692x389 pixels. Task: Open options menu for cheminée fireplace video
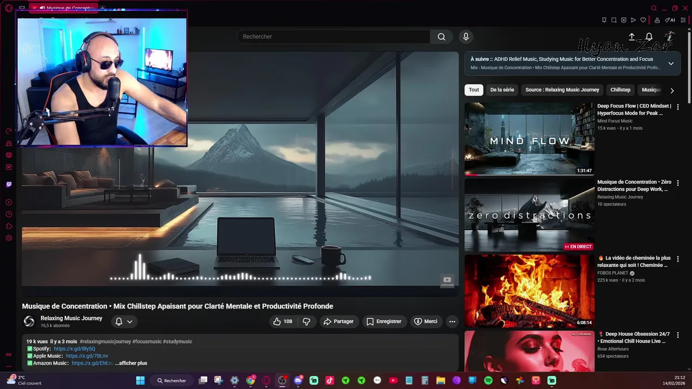[x=678, y=259]
